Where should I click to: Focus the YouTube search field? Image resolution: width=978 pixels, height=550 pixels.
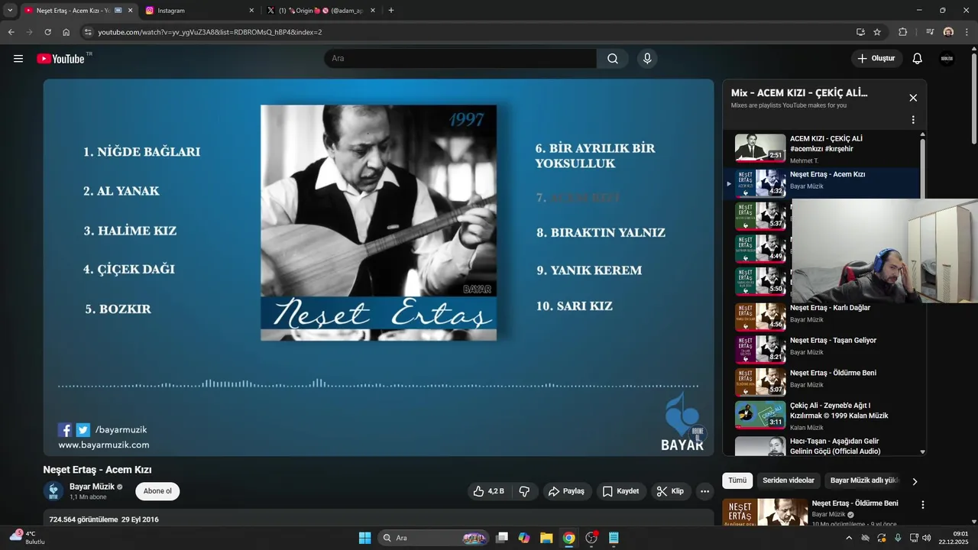[x=461, y=59]
